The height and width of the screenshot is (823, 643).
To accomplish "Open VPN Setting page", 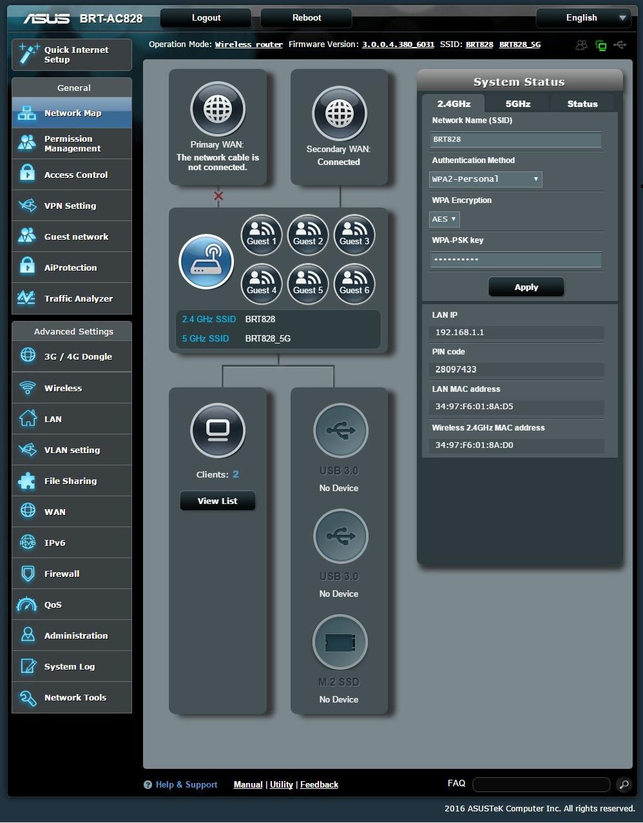I will coord(72,206).
